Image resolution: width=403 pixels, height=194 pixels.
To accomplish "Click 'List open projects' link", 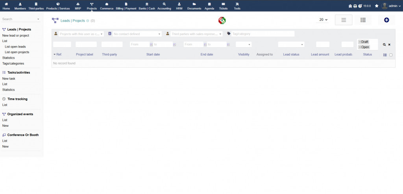I will [17, 52].
